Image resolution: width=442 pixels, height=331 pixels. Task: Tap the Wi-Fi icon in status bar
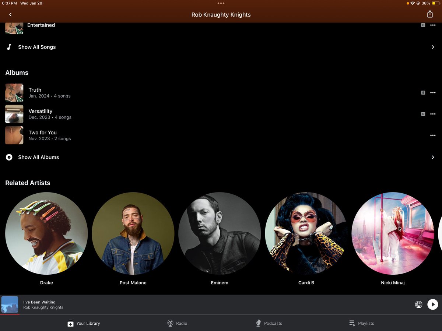pyautogui.click(x=413, y=3)
